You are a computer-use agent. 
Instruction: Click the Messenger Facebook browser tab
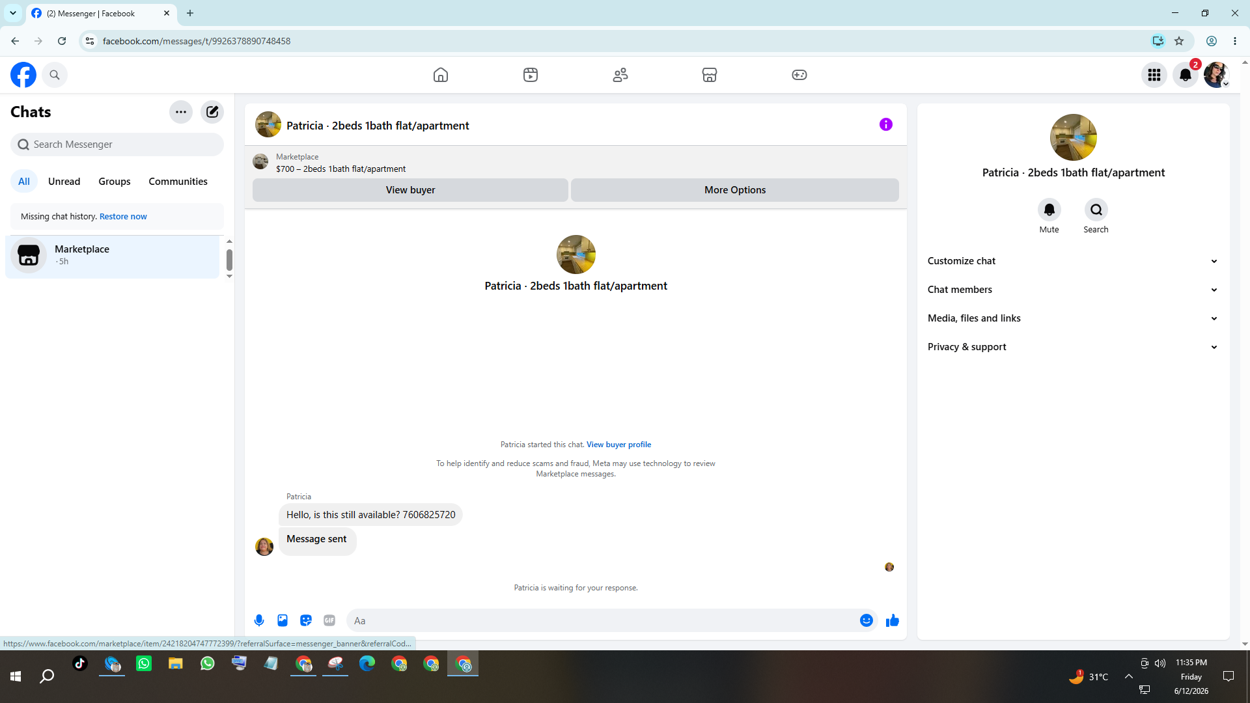pyautogui.click(x=102, y=13)
